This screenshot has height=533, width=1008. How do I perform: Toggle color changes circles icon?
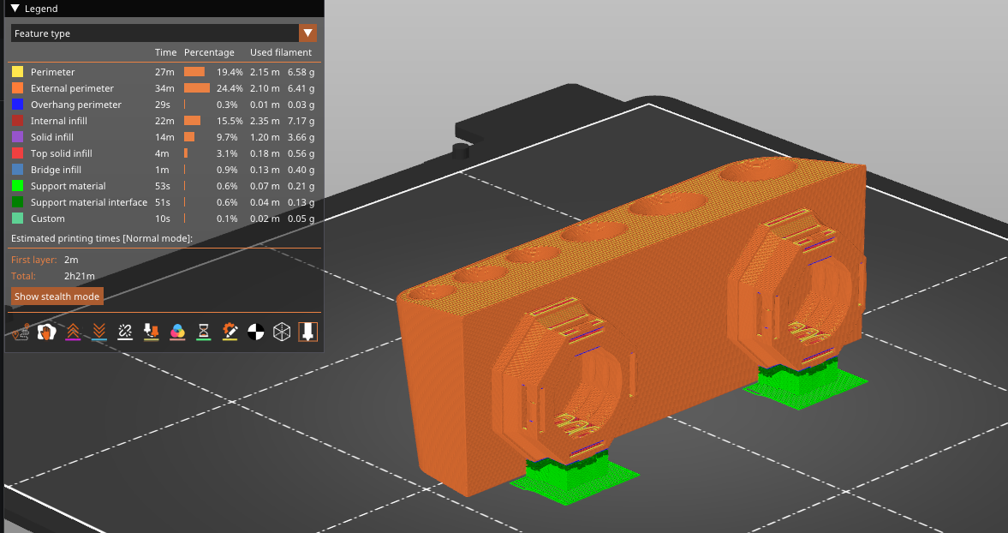point(177,332)
